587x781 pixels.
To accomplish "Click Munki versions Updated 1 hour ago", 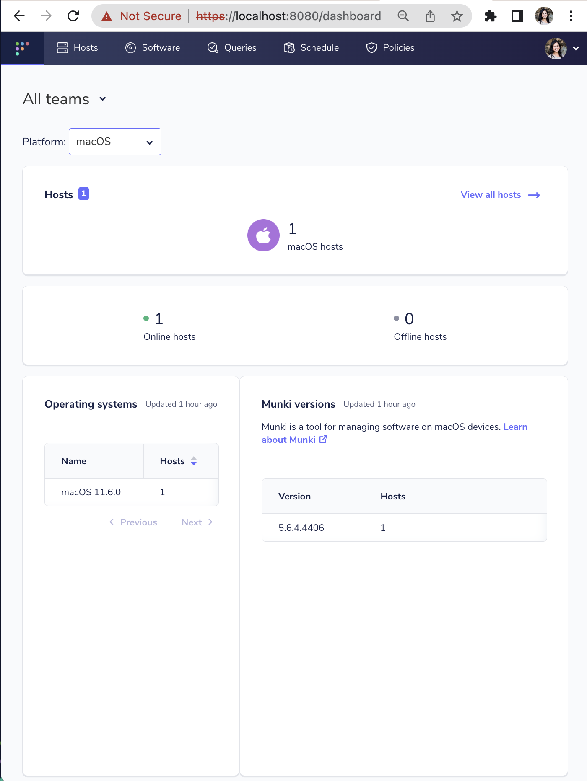I will pos(379,404).
